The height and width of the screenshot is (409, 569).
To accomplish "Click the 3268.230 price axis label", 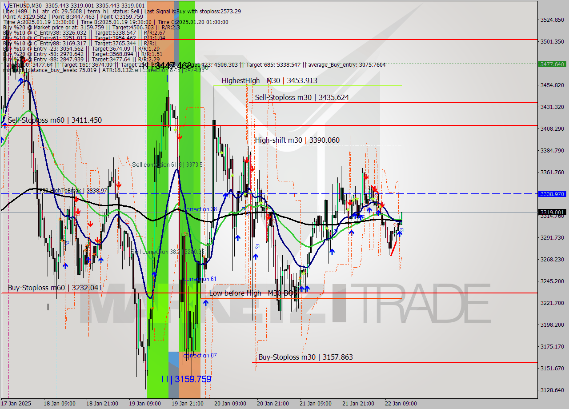I will click(553, 259).
